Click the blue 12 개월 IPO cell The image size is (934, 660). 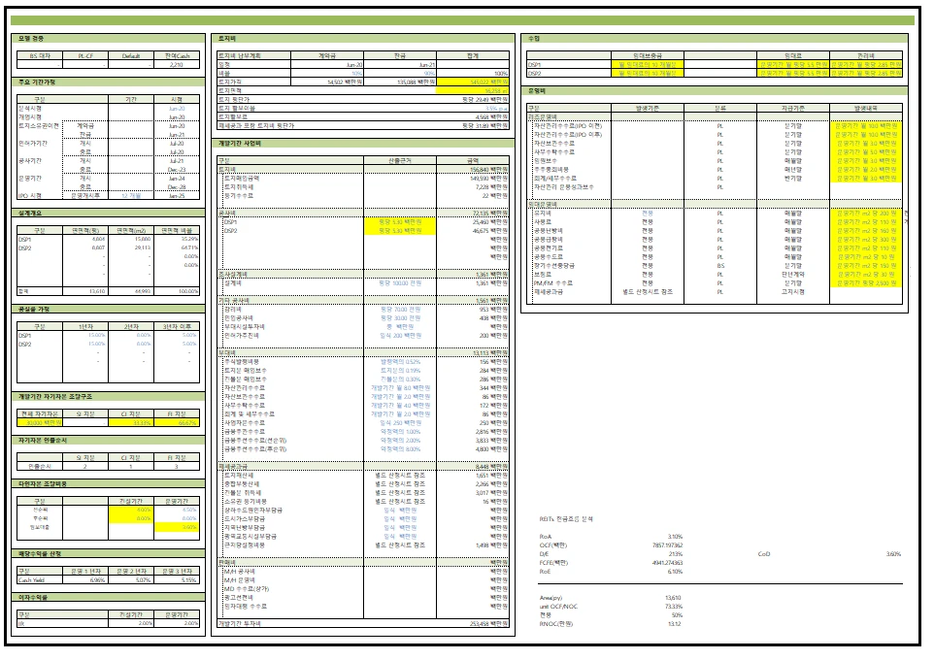pyautogui.click(x=132, y=195)
